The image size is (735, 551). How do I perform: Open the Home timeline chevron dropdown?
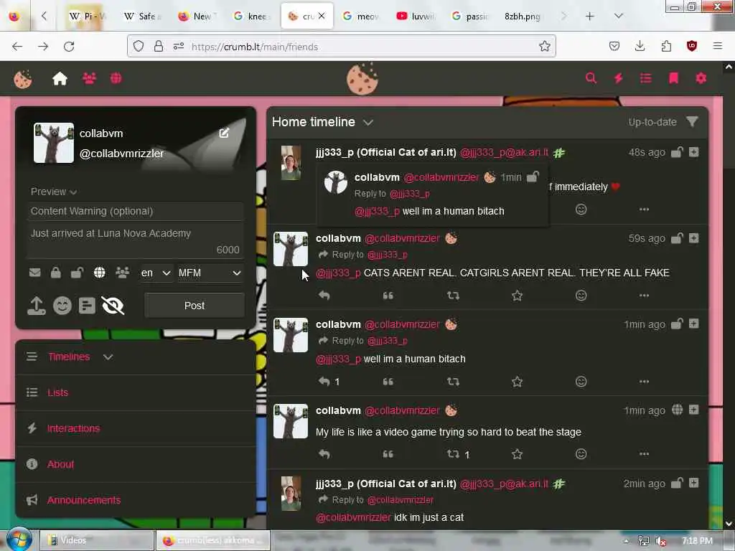368,122
